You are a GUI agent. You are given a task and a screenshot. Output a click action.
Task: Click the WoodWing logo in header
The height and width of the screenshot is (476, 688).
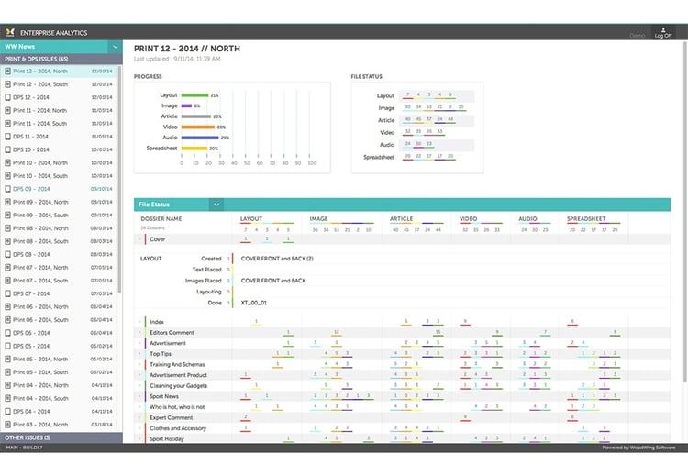pos(10,32)
